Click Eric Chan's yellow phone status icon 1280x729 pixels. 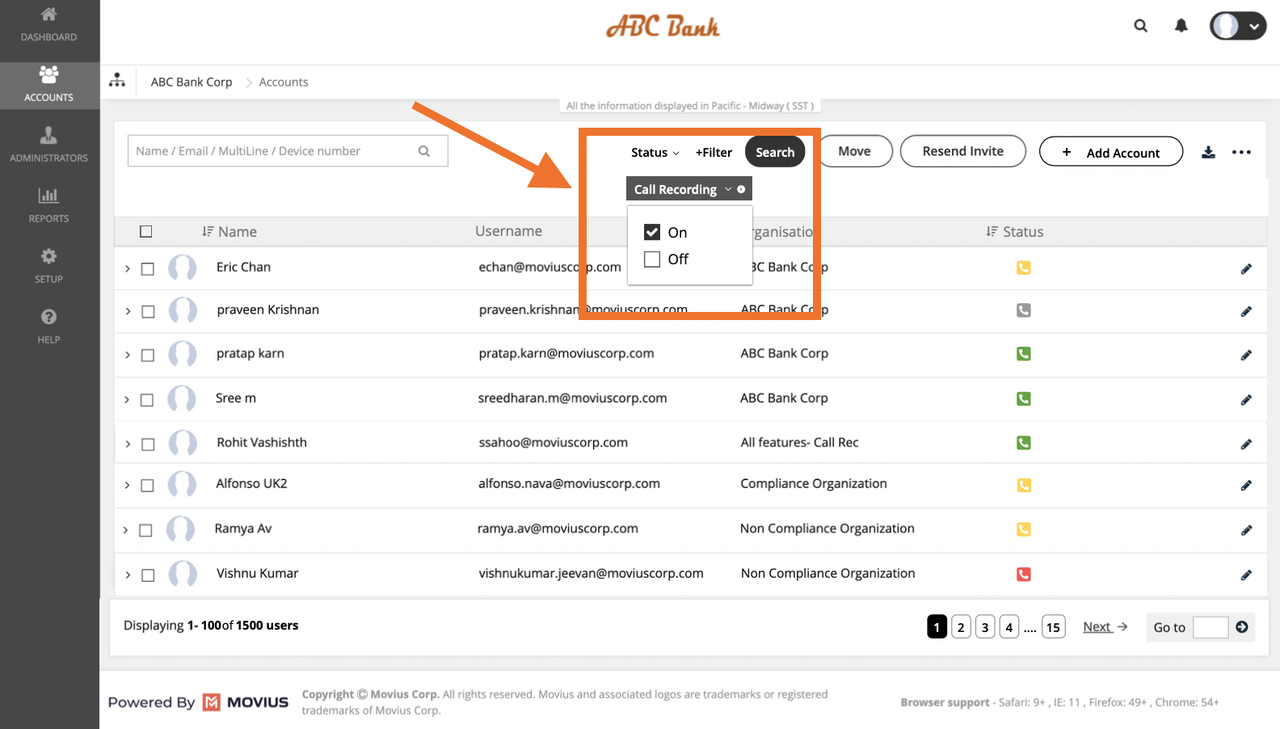[x=1024, y=268]
